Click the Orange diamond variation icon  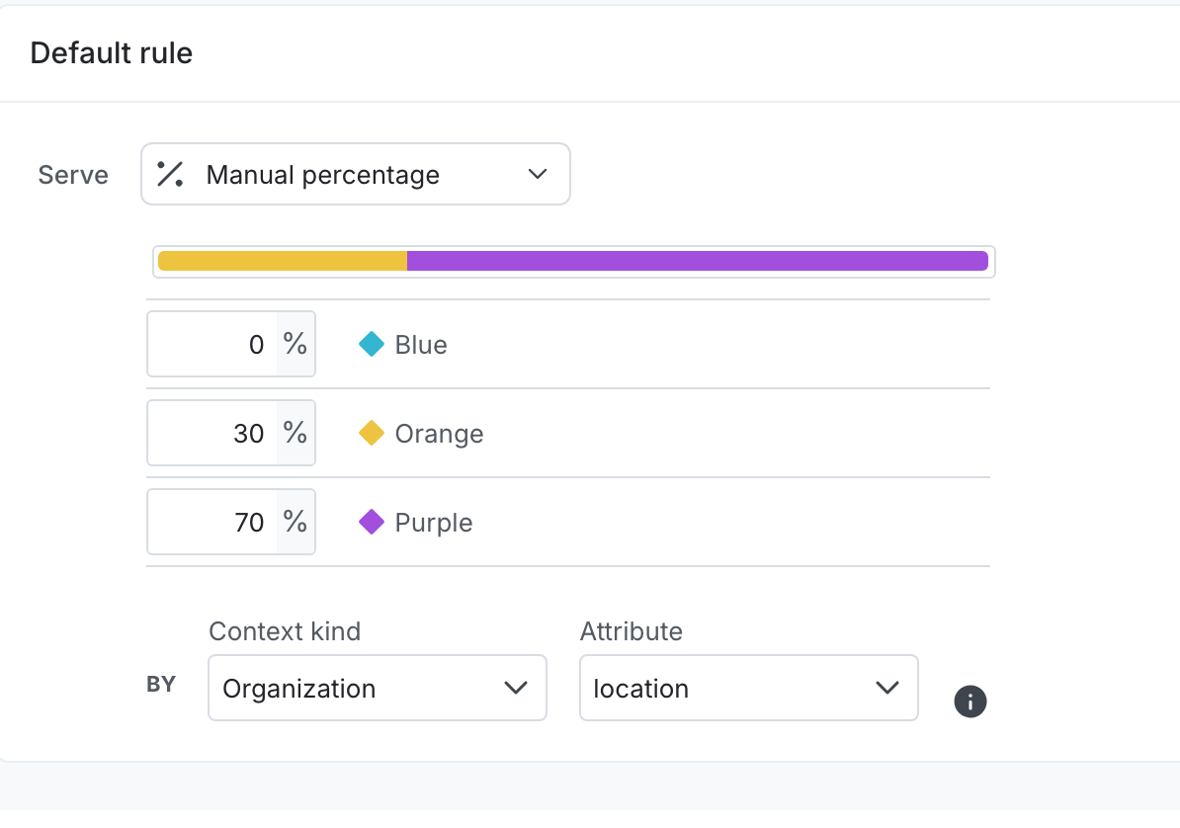tap(371, 433)
